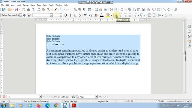Open the paragraph style dropdown
Screen dimensions: 192x108
(21, 15)
